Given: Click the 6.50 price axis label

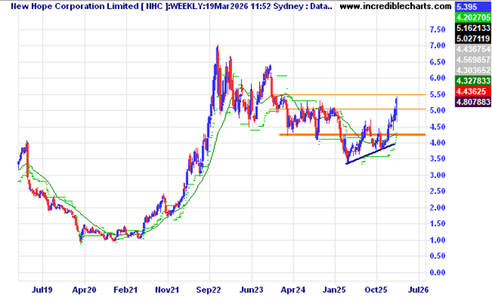Looking at the screenshot, I should click(437, 62).
